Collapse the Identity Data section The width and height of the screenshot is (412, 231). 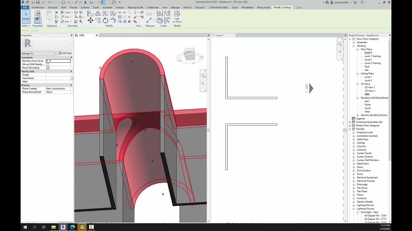click(x=71, y=71)
